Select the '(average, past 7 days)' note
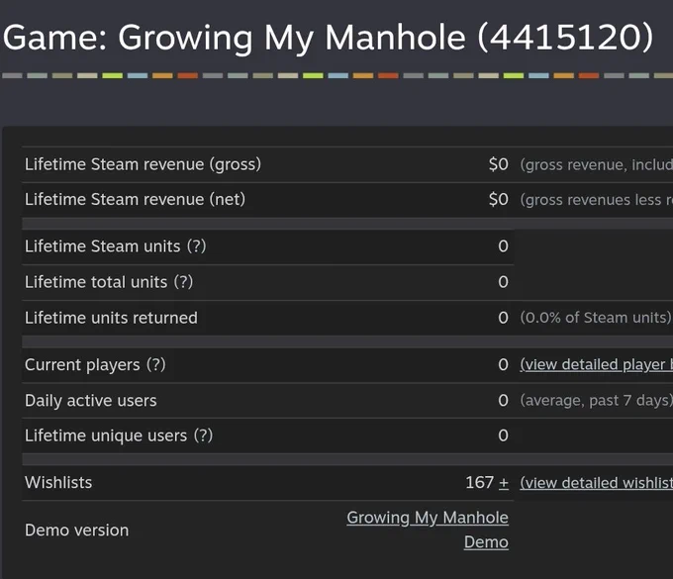673x579 pixels. tap(596, 401)
